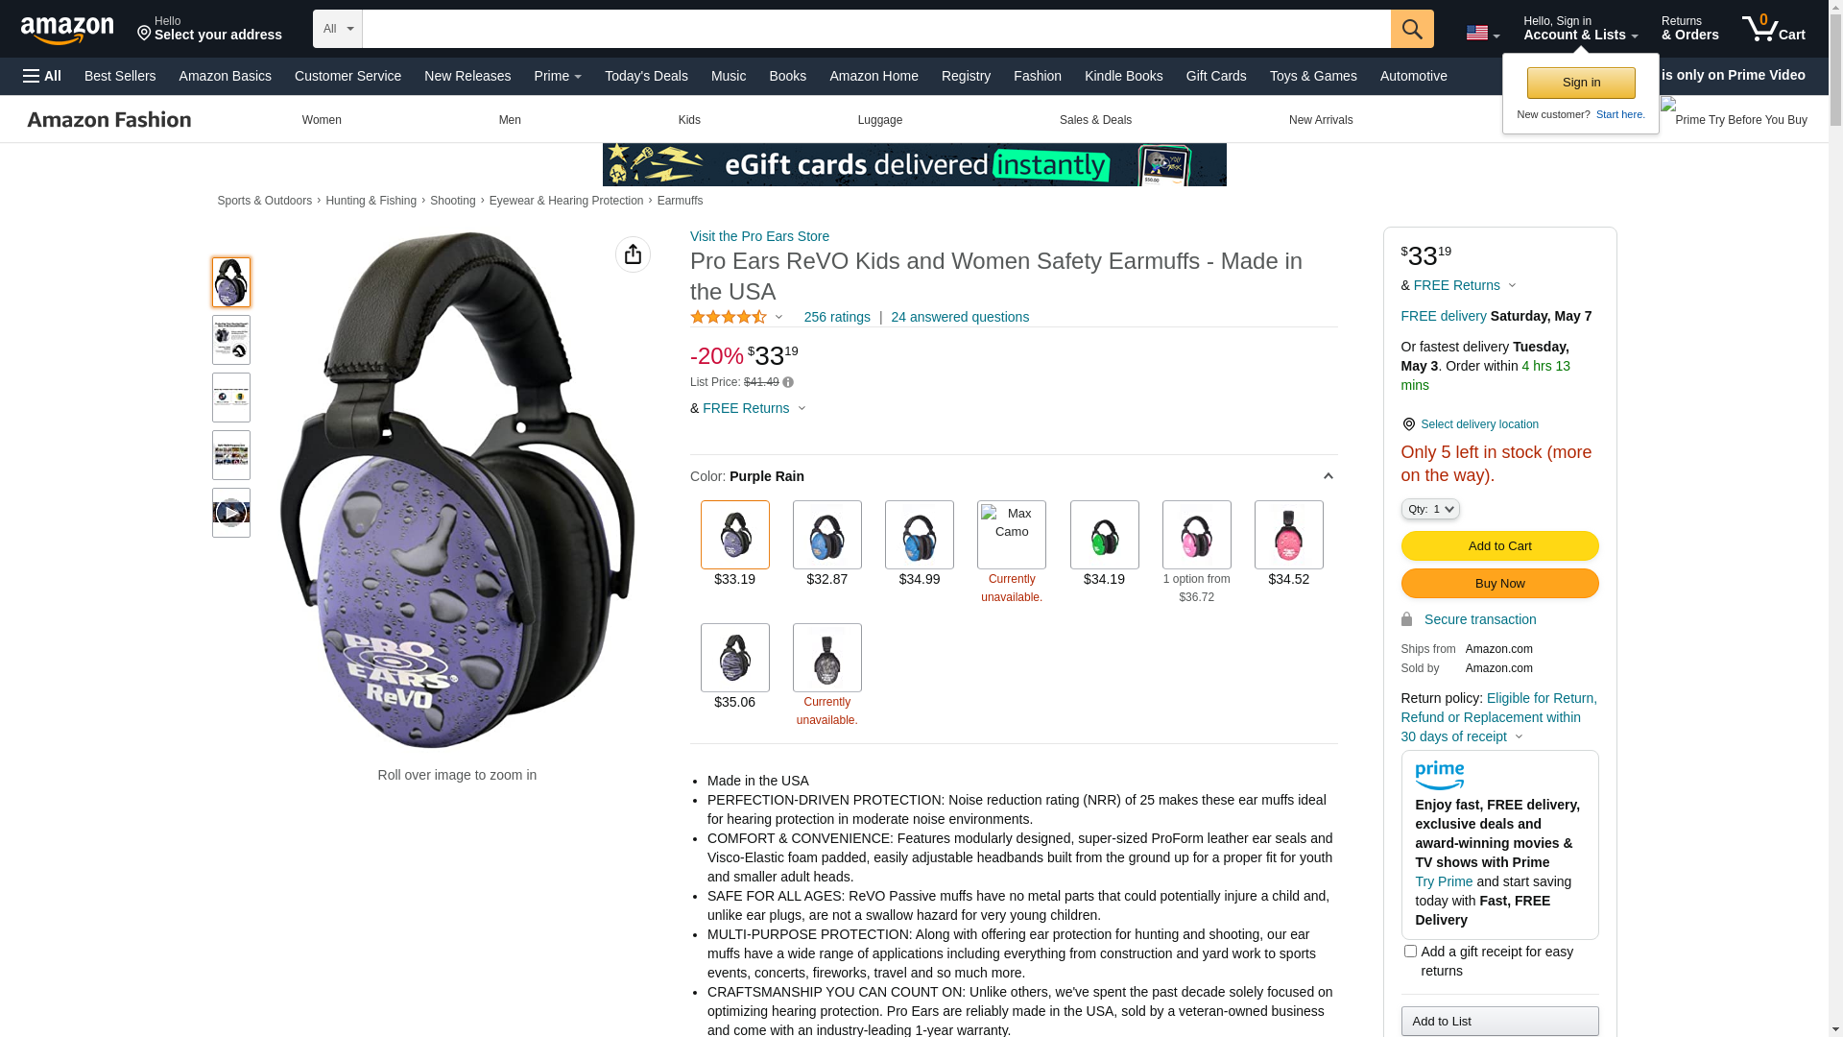Collapse the Color Purple Rain section
The image size is (1843, 1037).
coord(1328,476)
